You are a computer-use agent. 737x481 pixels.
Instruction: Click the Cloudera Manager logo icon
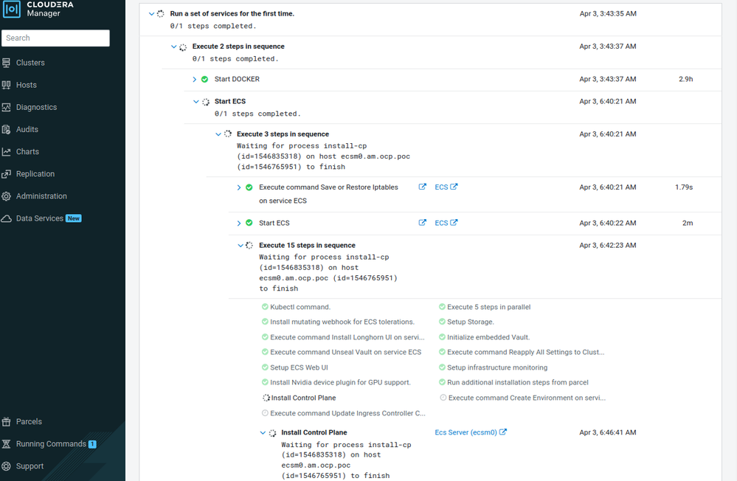(12, 9)
